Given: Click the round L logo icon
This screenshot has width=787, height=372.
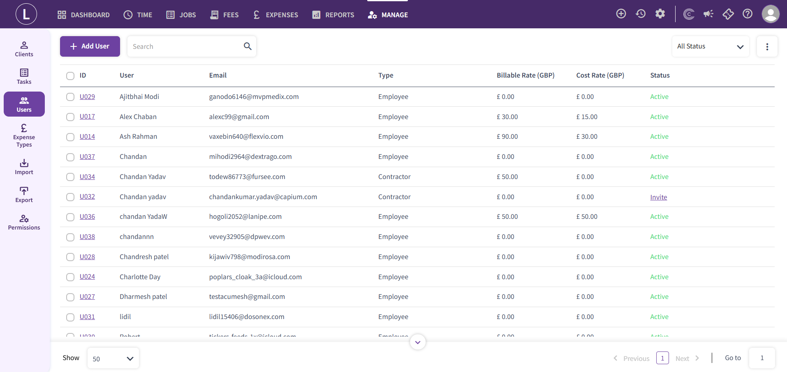Looking at the screenshot, I should [x=26, y=14].
